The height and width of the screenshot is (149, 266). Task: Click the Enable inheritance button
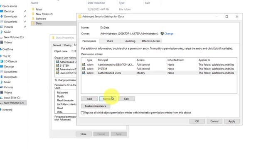tap(96, 106)
